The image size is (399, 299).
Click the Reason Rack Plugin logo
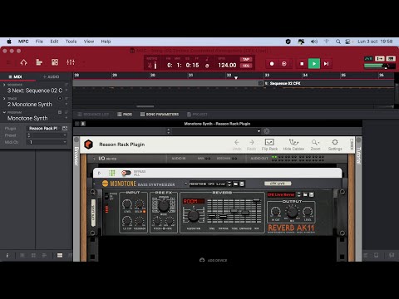point(88,145)
